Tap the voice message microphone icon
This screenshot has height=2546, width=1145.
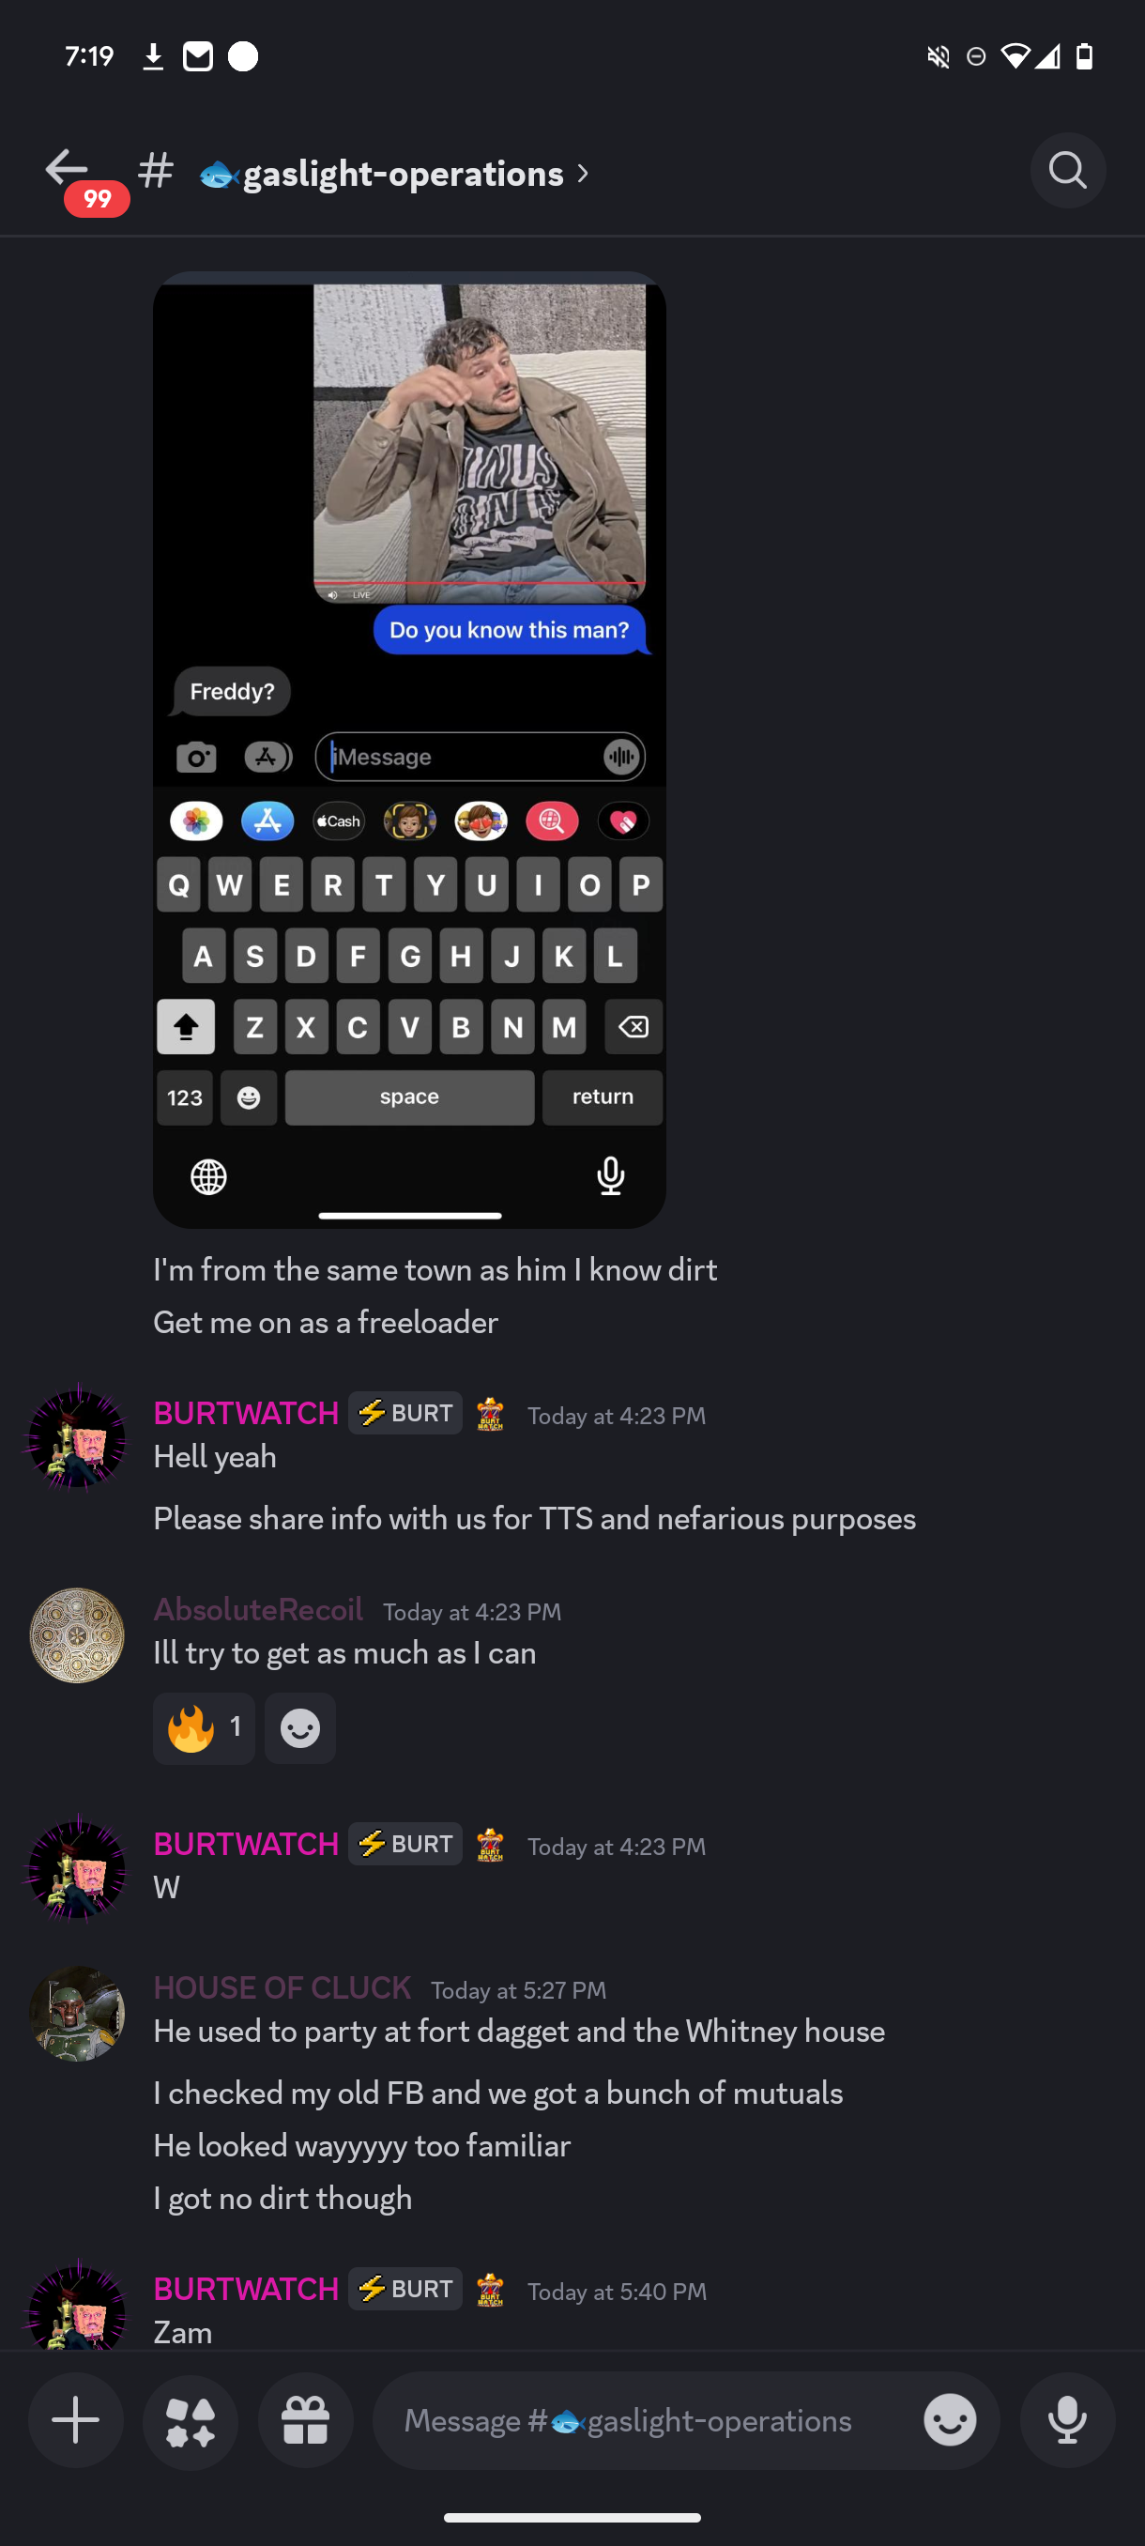pyautogui.click(x=1067, y=2420)
